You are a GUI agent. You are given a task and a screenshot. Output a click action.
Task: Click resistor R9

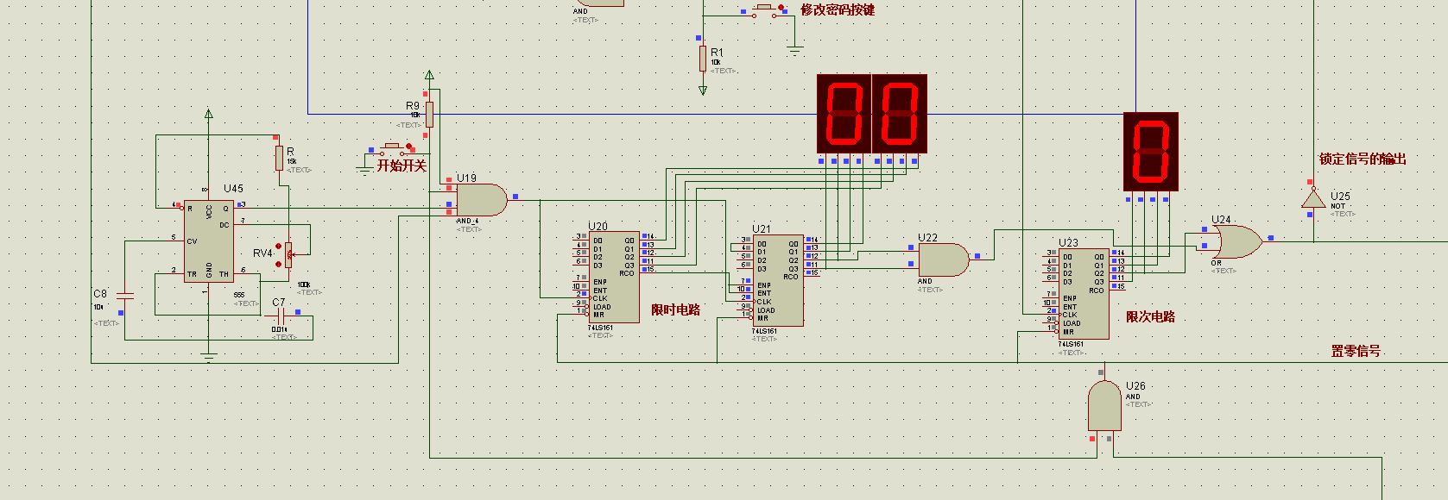[429, 115]
